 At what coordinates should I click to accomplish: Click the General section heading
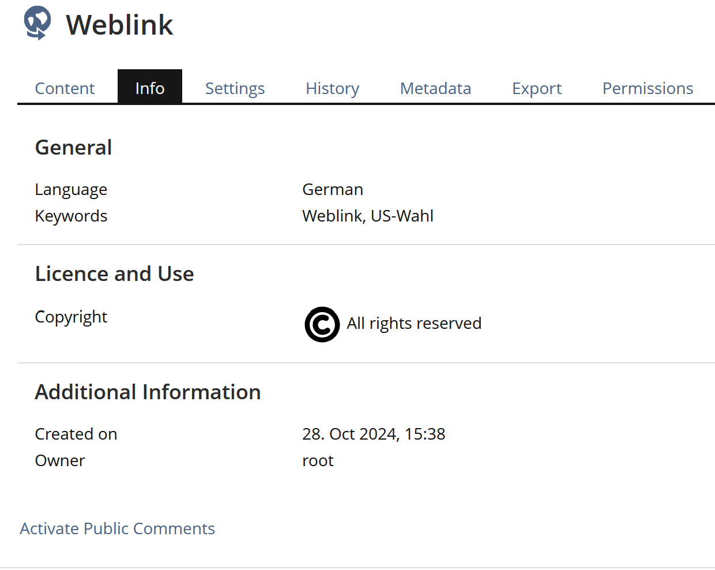tap(73, 148)
